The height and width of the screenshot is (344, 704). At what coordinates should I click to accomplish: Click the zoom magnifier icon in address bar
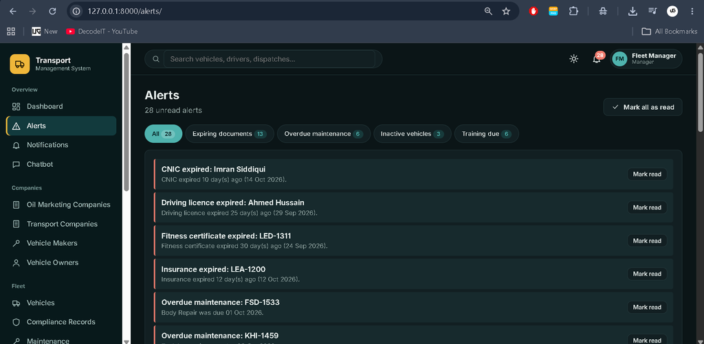488,11
